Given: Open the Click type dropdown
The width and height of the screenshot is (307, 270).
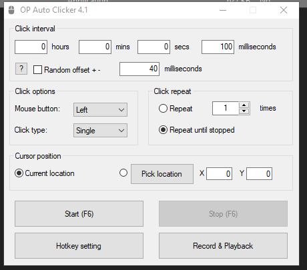Looking at the screenshot, I should [100, 130].
